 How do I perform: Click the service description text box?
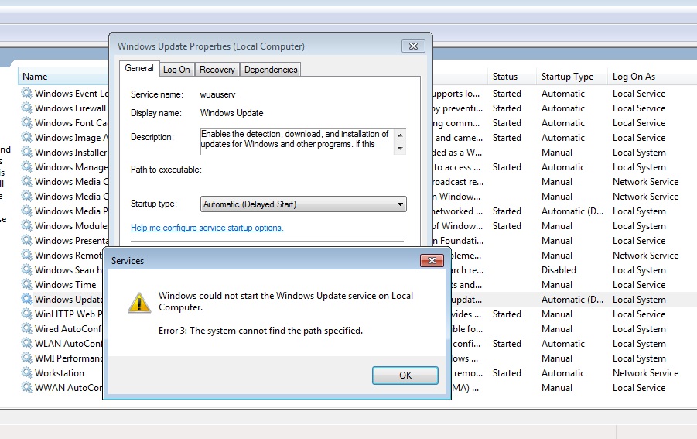coord(297,142)
